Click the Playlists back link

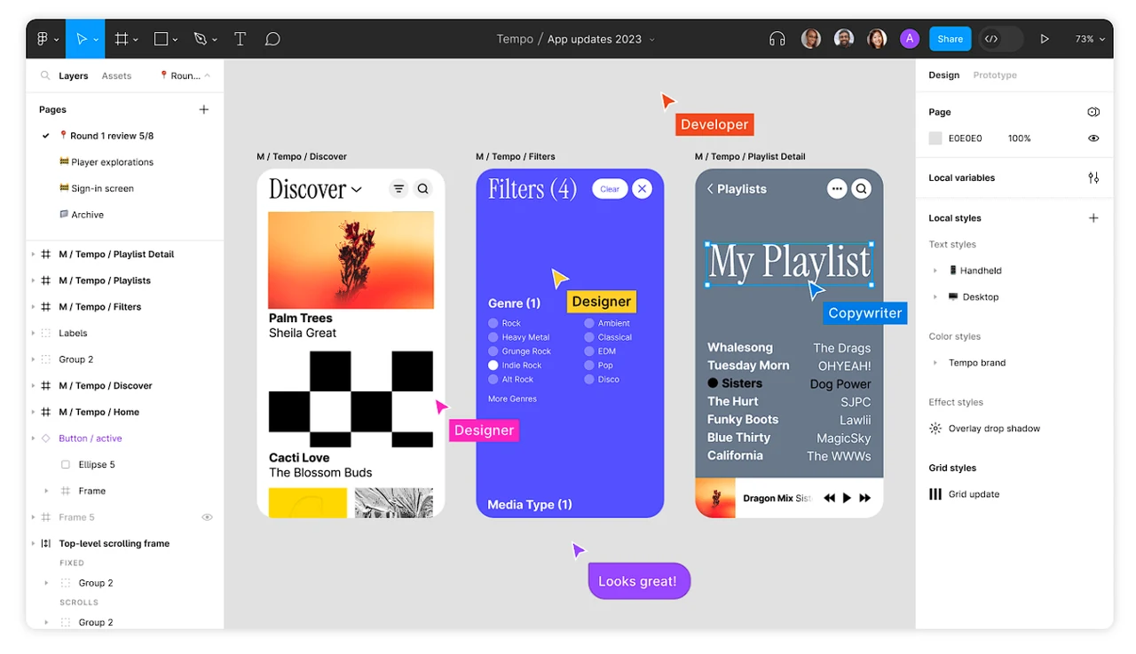point(737,189)
